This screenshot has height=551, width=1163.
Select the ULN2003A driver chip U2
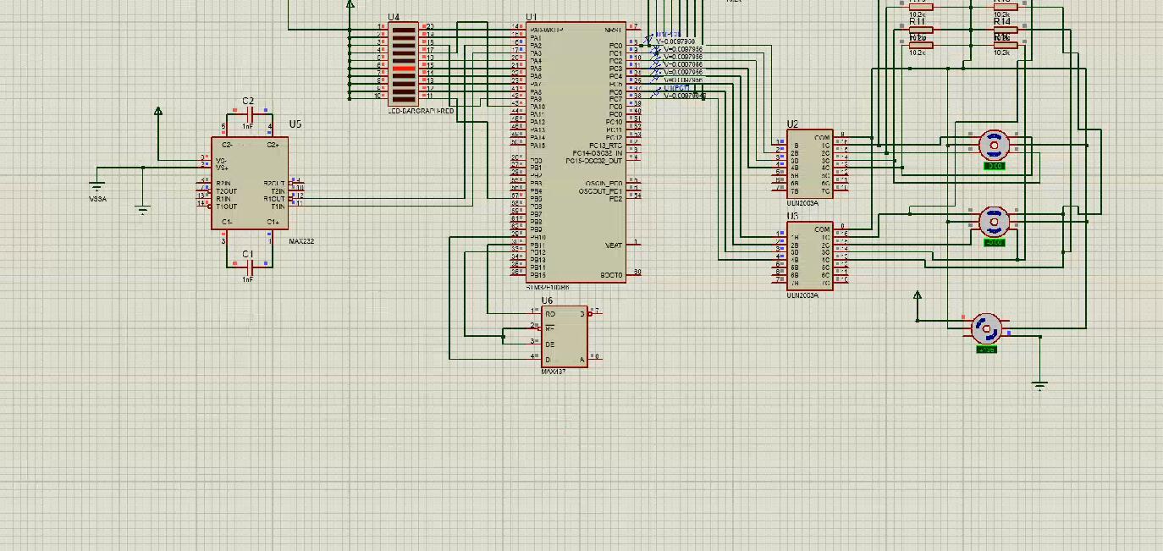810,164
